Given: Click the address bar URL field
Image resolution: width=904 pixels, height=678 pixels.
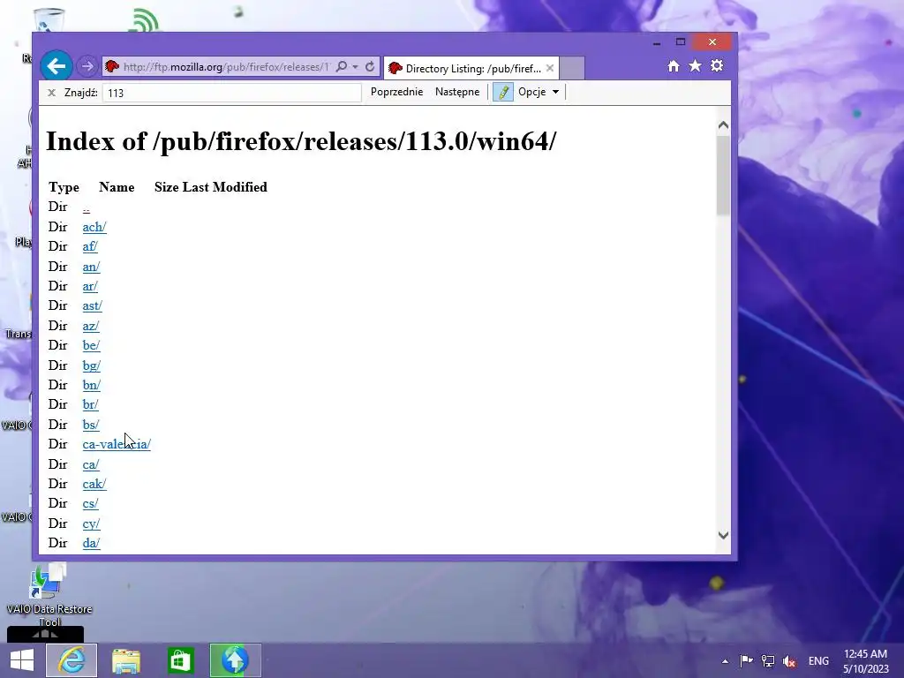Looking at the screenshot, I should click(x=226, y=67).
